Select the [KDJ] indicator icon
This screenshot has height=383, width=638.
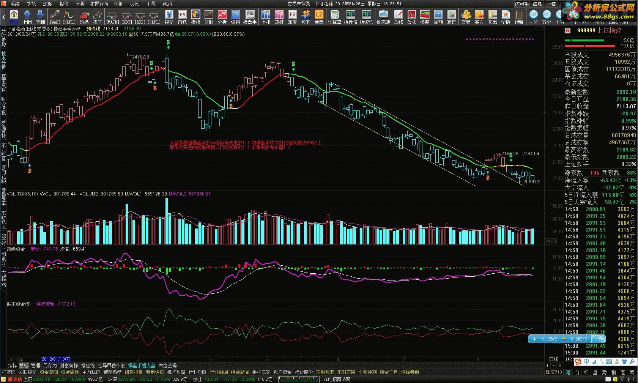click(126, 17)
